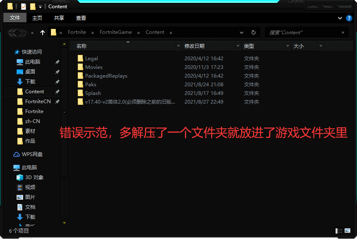Switch to large icons view layout icon
The height and width of the screenshot is (239, 357).
347,231
